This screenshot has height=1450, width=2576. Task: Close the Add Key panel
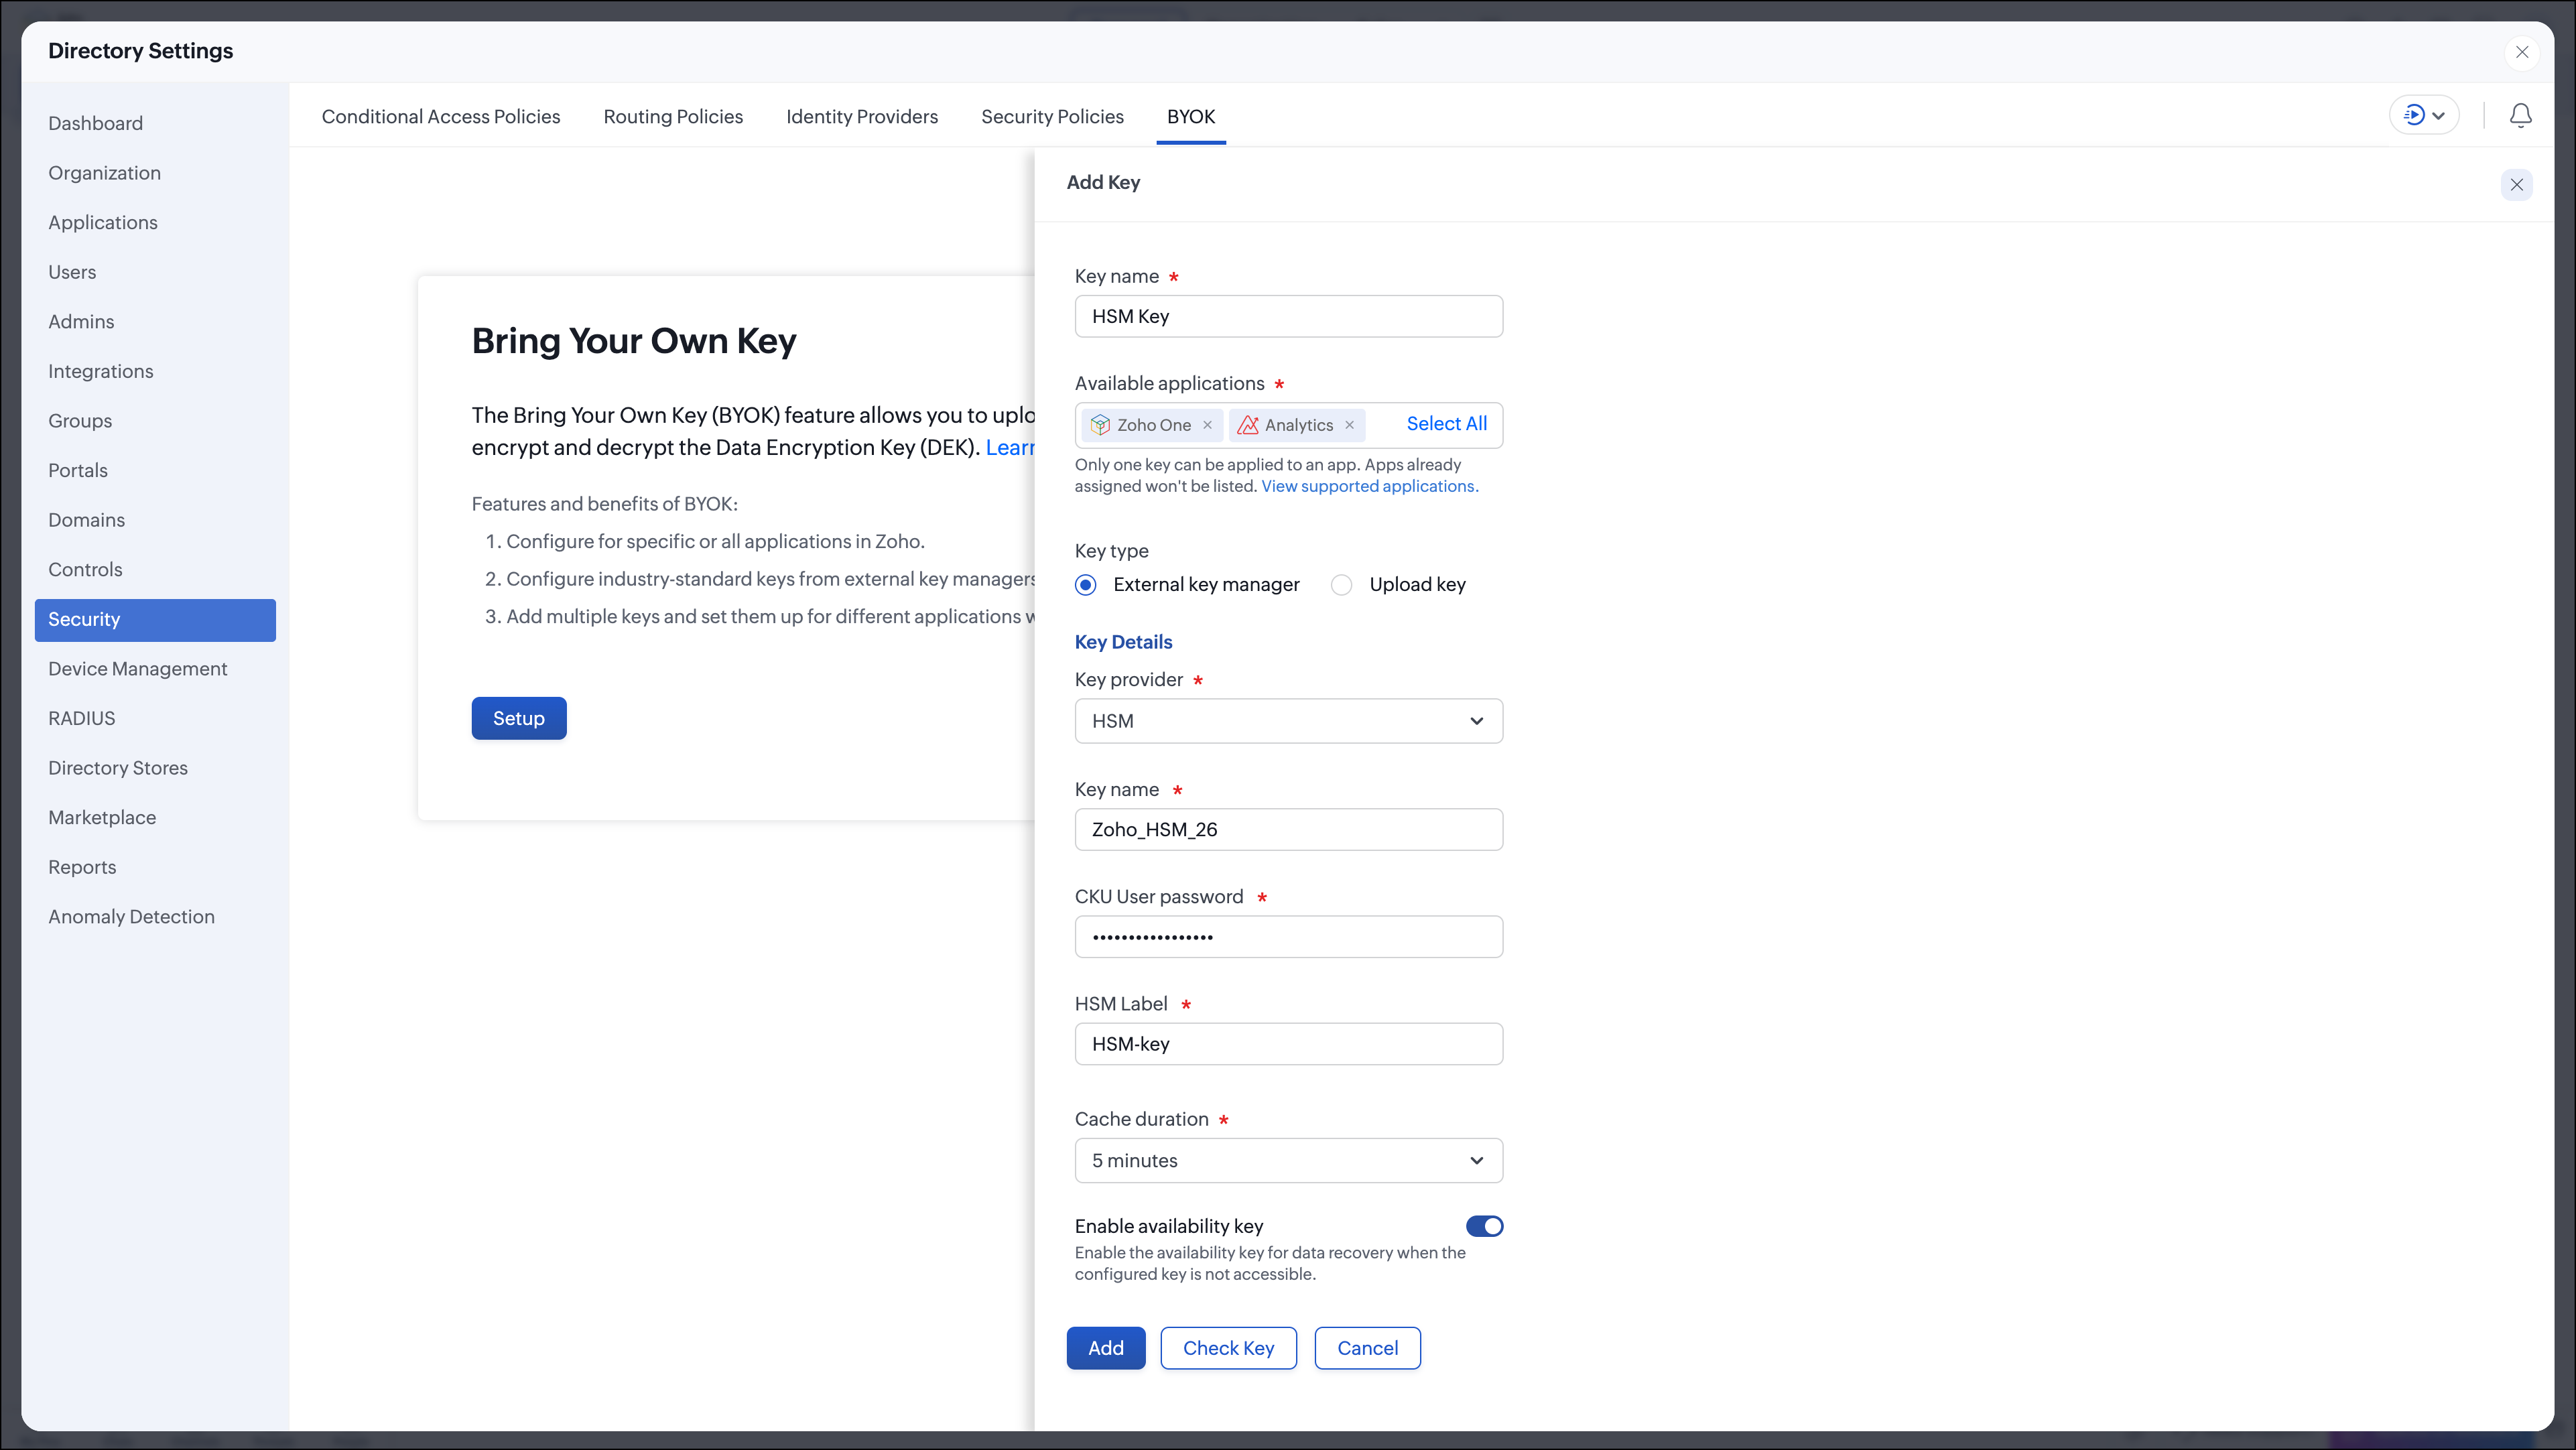click(2516, 184)
